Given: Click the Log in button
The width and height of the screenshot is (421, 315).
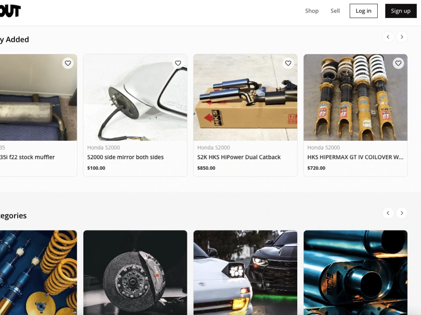Looking at the screenshot, I should click(x=363, y=11).
